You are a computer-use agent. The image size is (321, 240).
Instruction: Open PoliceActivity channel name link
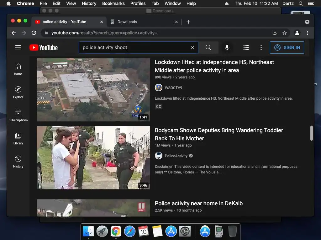[x=176, y=156]
